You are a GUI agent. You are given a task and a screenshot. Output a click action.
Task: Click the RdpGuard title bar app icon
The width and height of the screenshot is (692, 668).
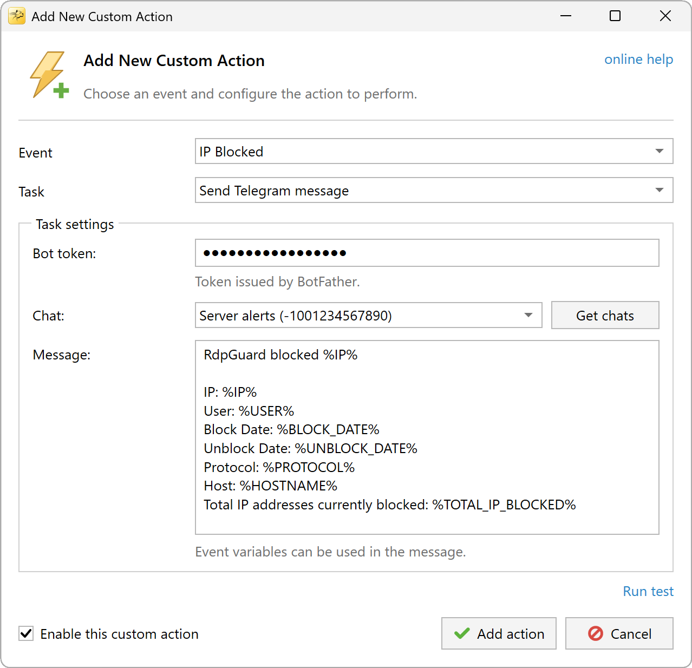click(x=17, y=16)
